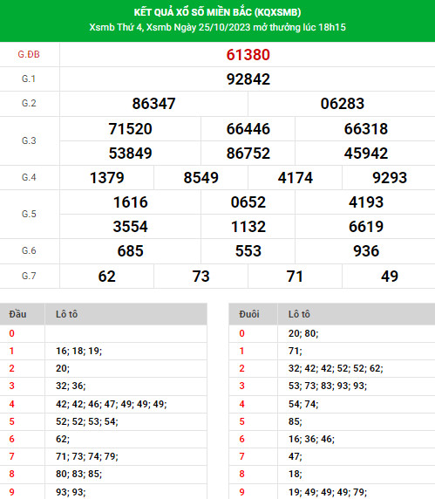The image size is (435, 499).
Task: Click the KẾT QUẢ XỔ SỐ MIỀN BẮC title
Action: pos(217,12)
